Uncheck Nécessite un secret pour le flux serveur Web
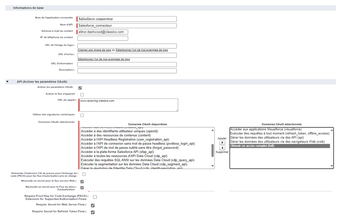This screenshot has width=341, height=215. coord(82,182)
